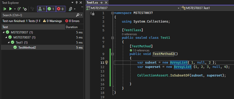Image resolution: width=234 pixels, height=99 pixels.
Task: Run all tests in view
Action: pyautogui.click(x=5, y=9)
